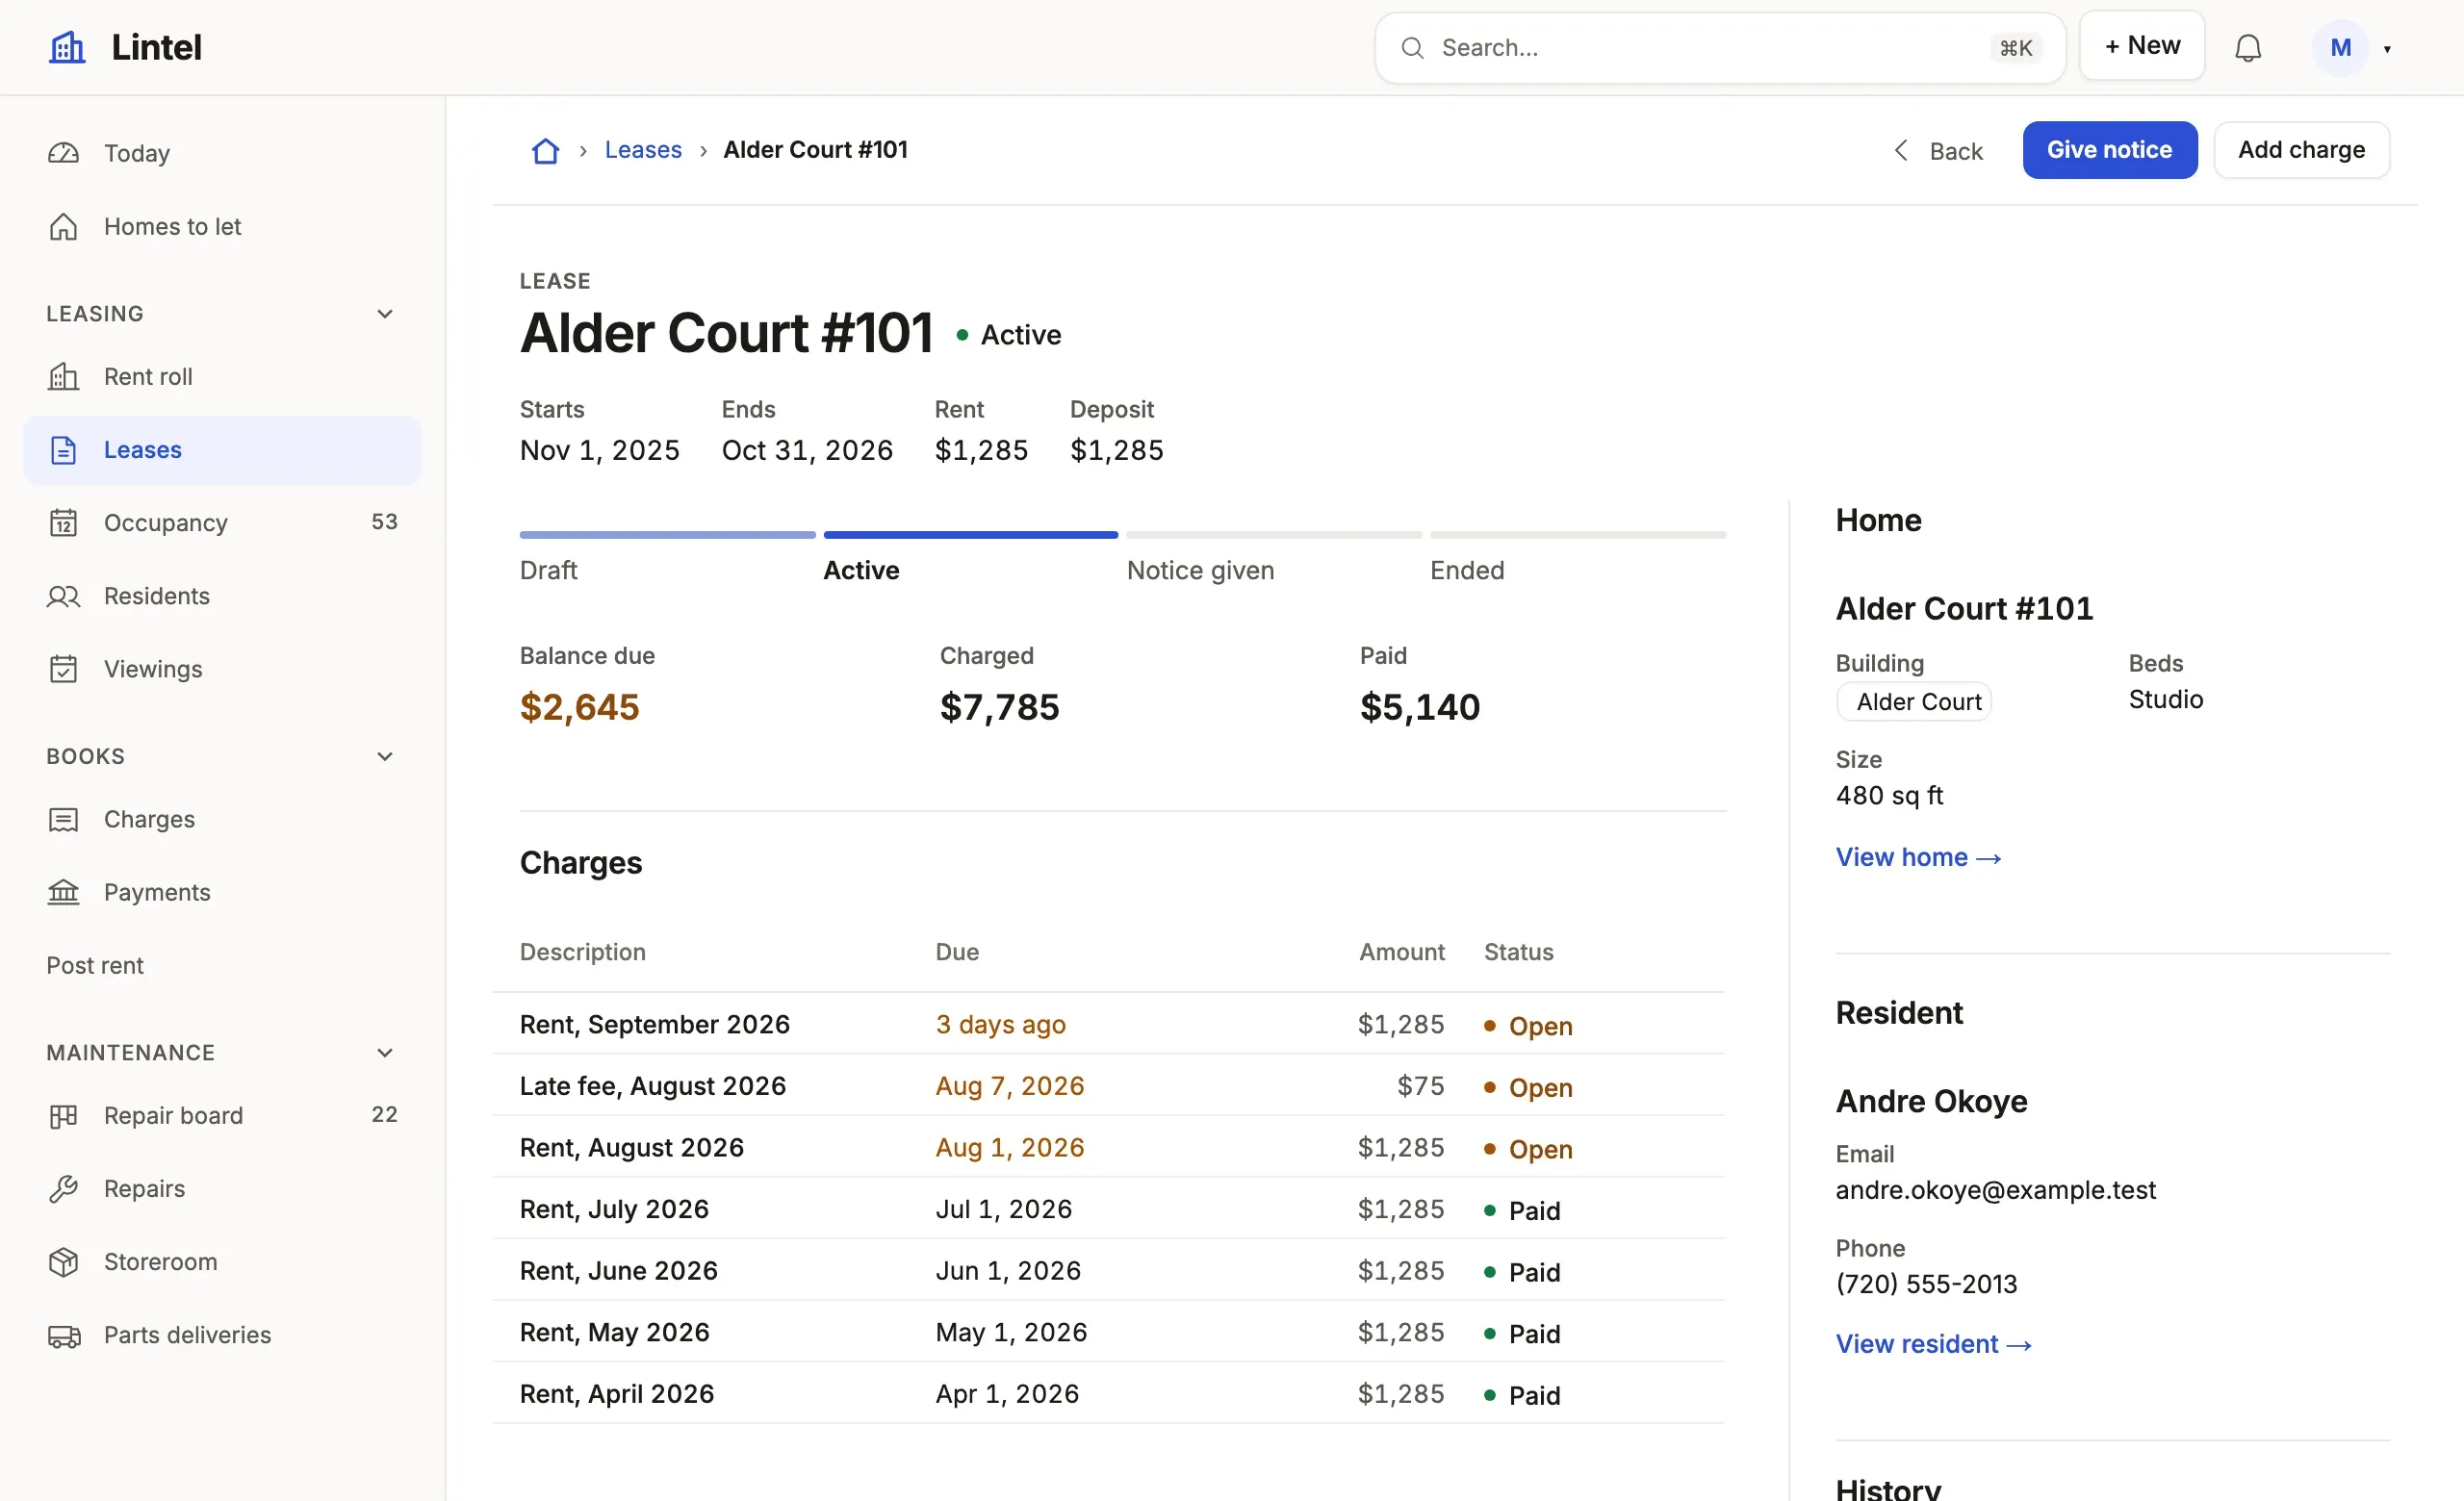This screenshot has height=1501, width=2464.
Task: Click andre.okoye@example.test email
Action: click(x=1995, y=1190)
